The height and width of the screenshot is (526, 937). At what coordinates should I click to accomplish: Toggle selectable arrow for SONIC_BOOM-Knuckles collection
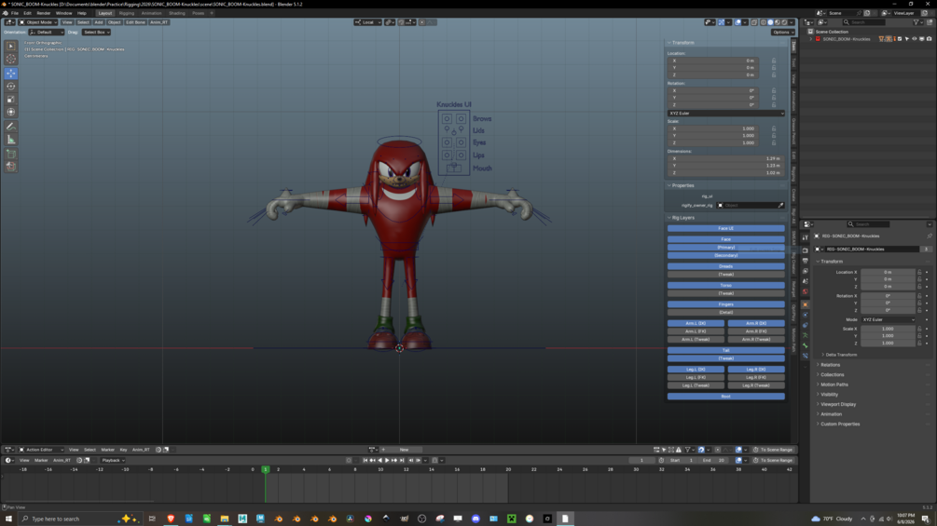click(907, 39)
